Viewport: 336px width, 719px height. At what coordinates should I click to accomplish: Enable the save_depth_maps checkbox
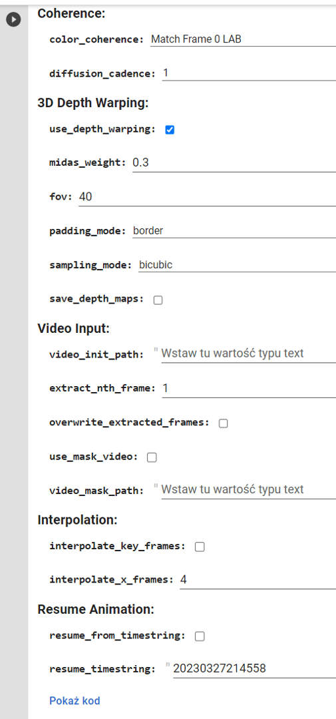[x=158, y=300]
